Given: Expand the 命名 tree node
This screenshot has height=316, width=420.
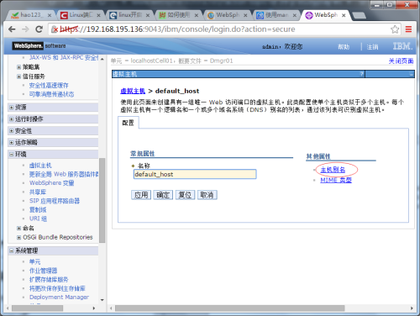Looking at the screenshot, I should [x=18, y=229].
